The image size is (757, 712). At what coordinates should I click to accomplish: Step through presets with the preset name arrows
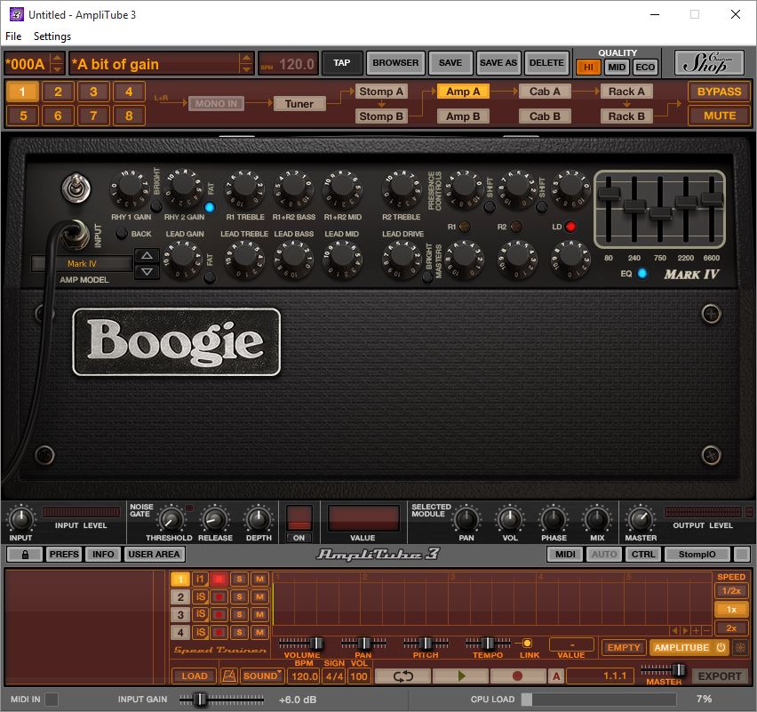click(x=246, y=63)
